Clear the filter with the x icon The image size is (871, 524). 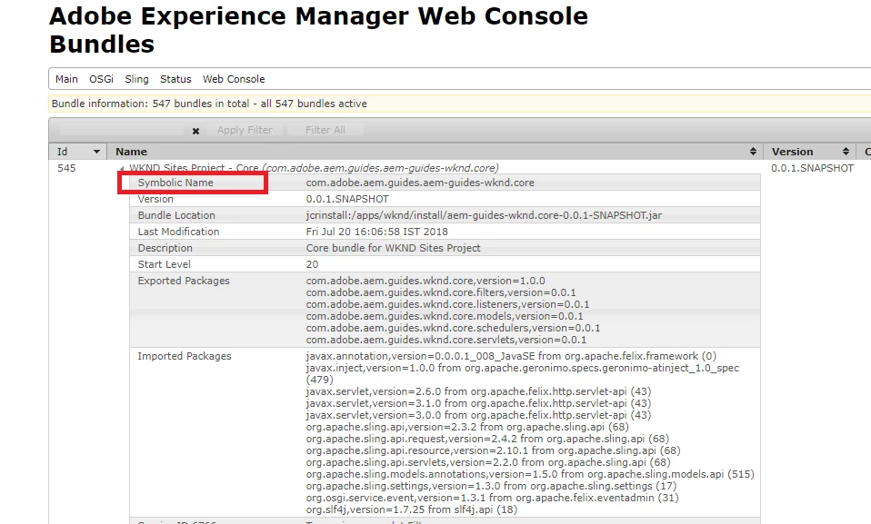coord(195,131)
